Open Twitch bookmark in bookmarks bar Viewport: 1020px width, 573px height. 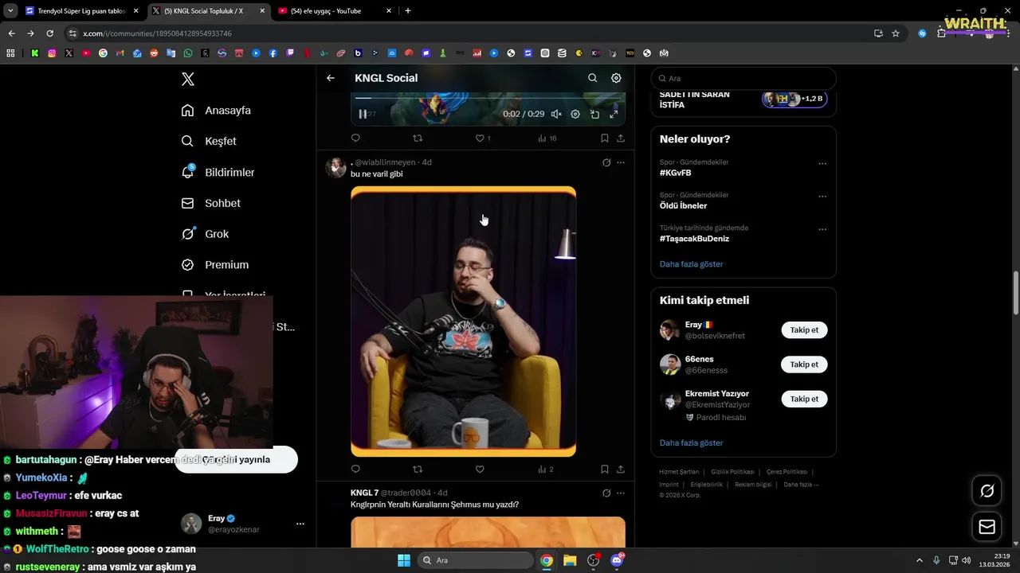[x=290, y=53]
